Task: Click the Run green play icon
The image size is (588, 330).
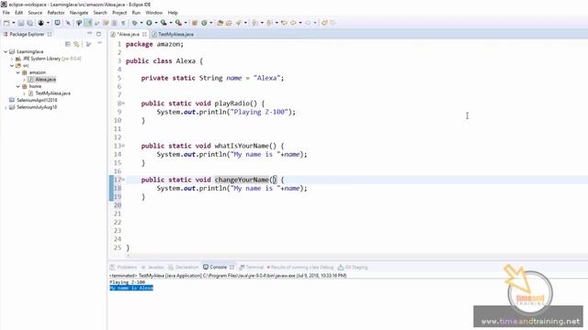Action: click(149, 23)
